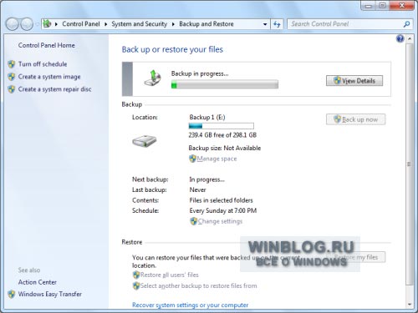Click the Backup 1 (E:) disk usage bar
Screen dimensions: 418x313
click(222, 126)
